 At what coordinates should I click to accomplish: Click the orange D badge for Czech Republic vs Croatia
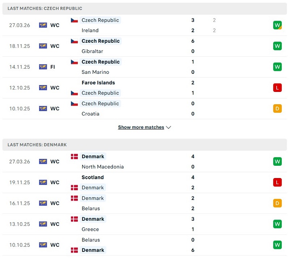coord(277,109)
